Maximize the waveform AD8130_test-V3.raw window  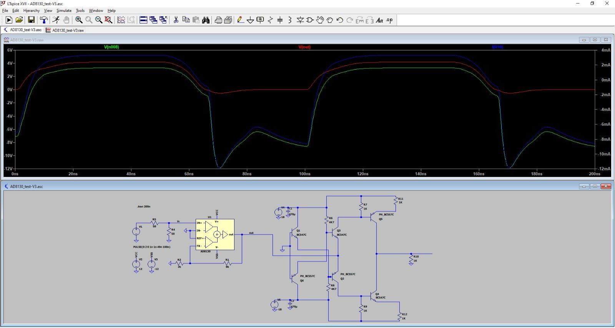click(595, 40)
